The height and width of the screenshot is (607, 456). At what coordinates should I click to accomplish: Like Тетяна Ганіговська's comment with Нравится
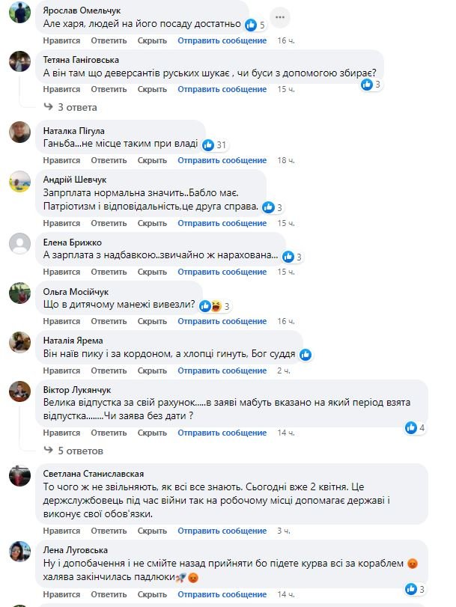61,89
